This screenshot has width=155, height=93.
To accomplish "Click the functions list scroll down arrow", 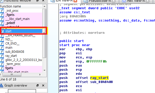I will click(44, 70).
